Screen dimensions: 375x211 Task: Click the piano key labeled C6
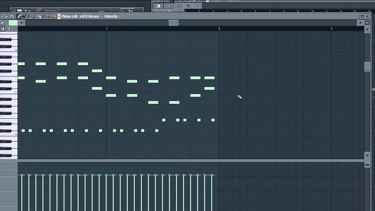pyautogui.click(x=9, y=134)
